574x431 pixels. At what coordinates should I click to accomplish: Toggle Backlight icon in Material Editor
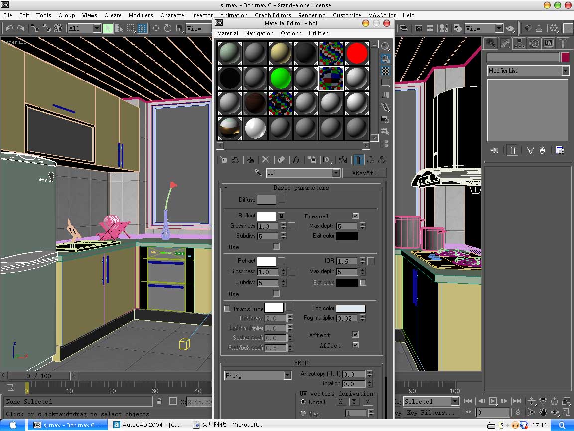(385, 59)
